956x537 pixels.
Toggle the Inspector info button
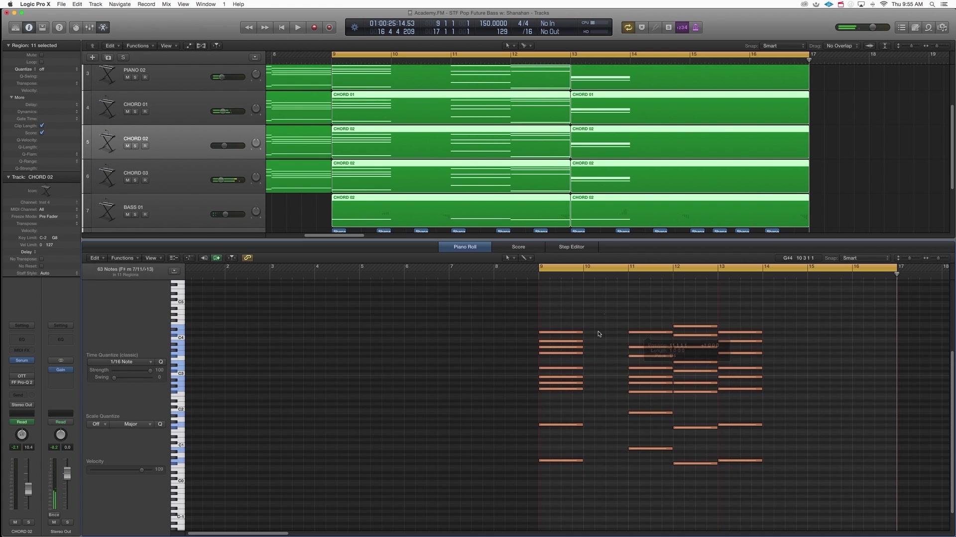pos(29,27)
